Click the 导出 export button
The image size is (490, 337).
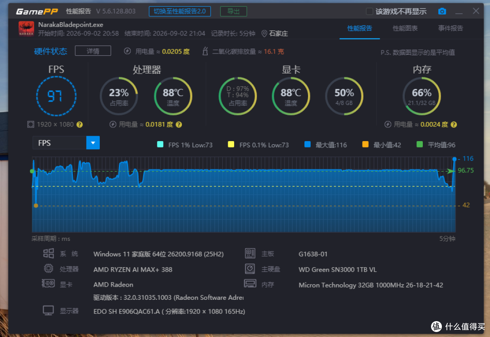pyautogui.click(x=234, y=11)
